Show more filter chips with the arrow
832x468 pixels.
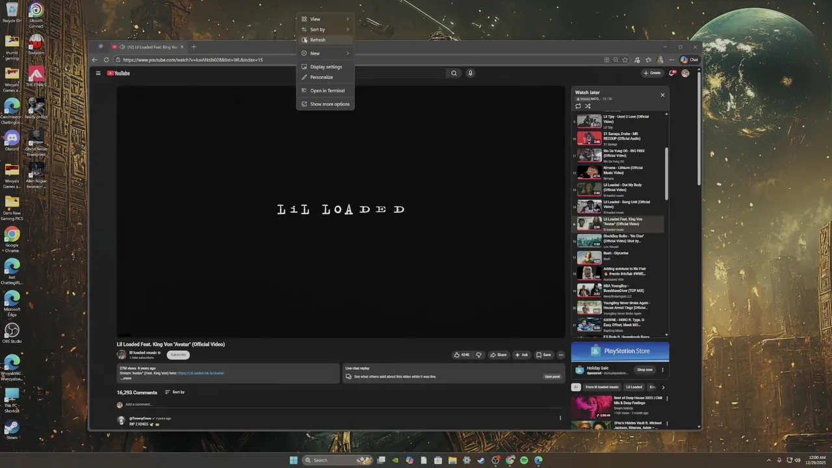point(663,387)
